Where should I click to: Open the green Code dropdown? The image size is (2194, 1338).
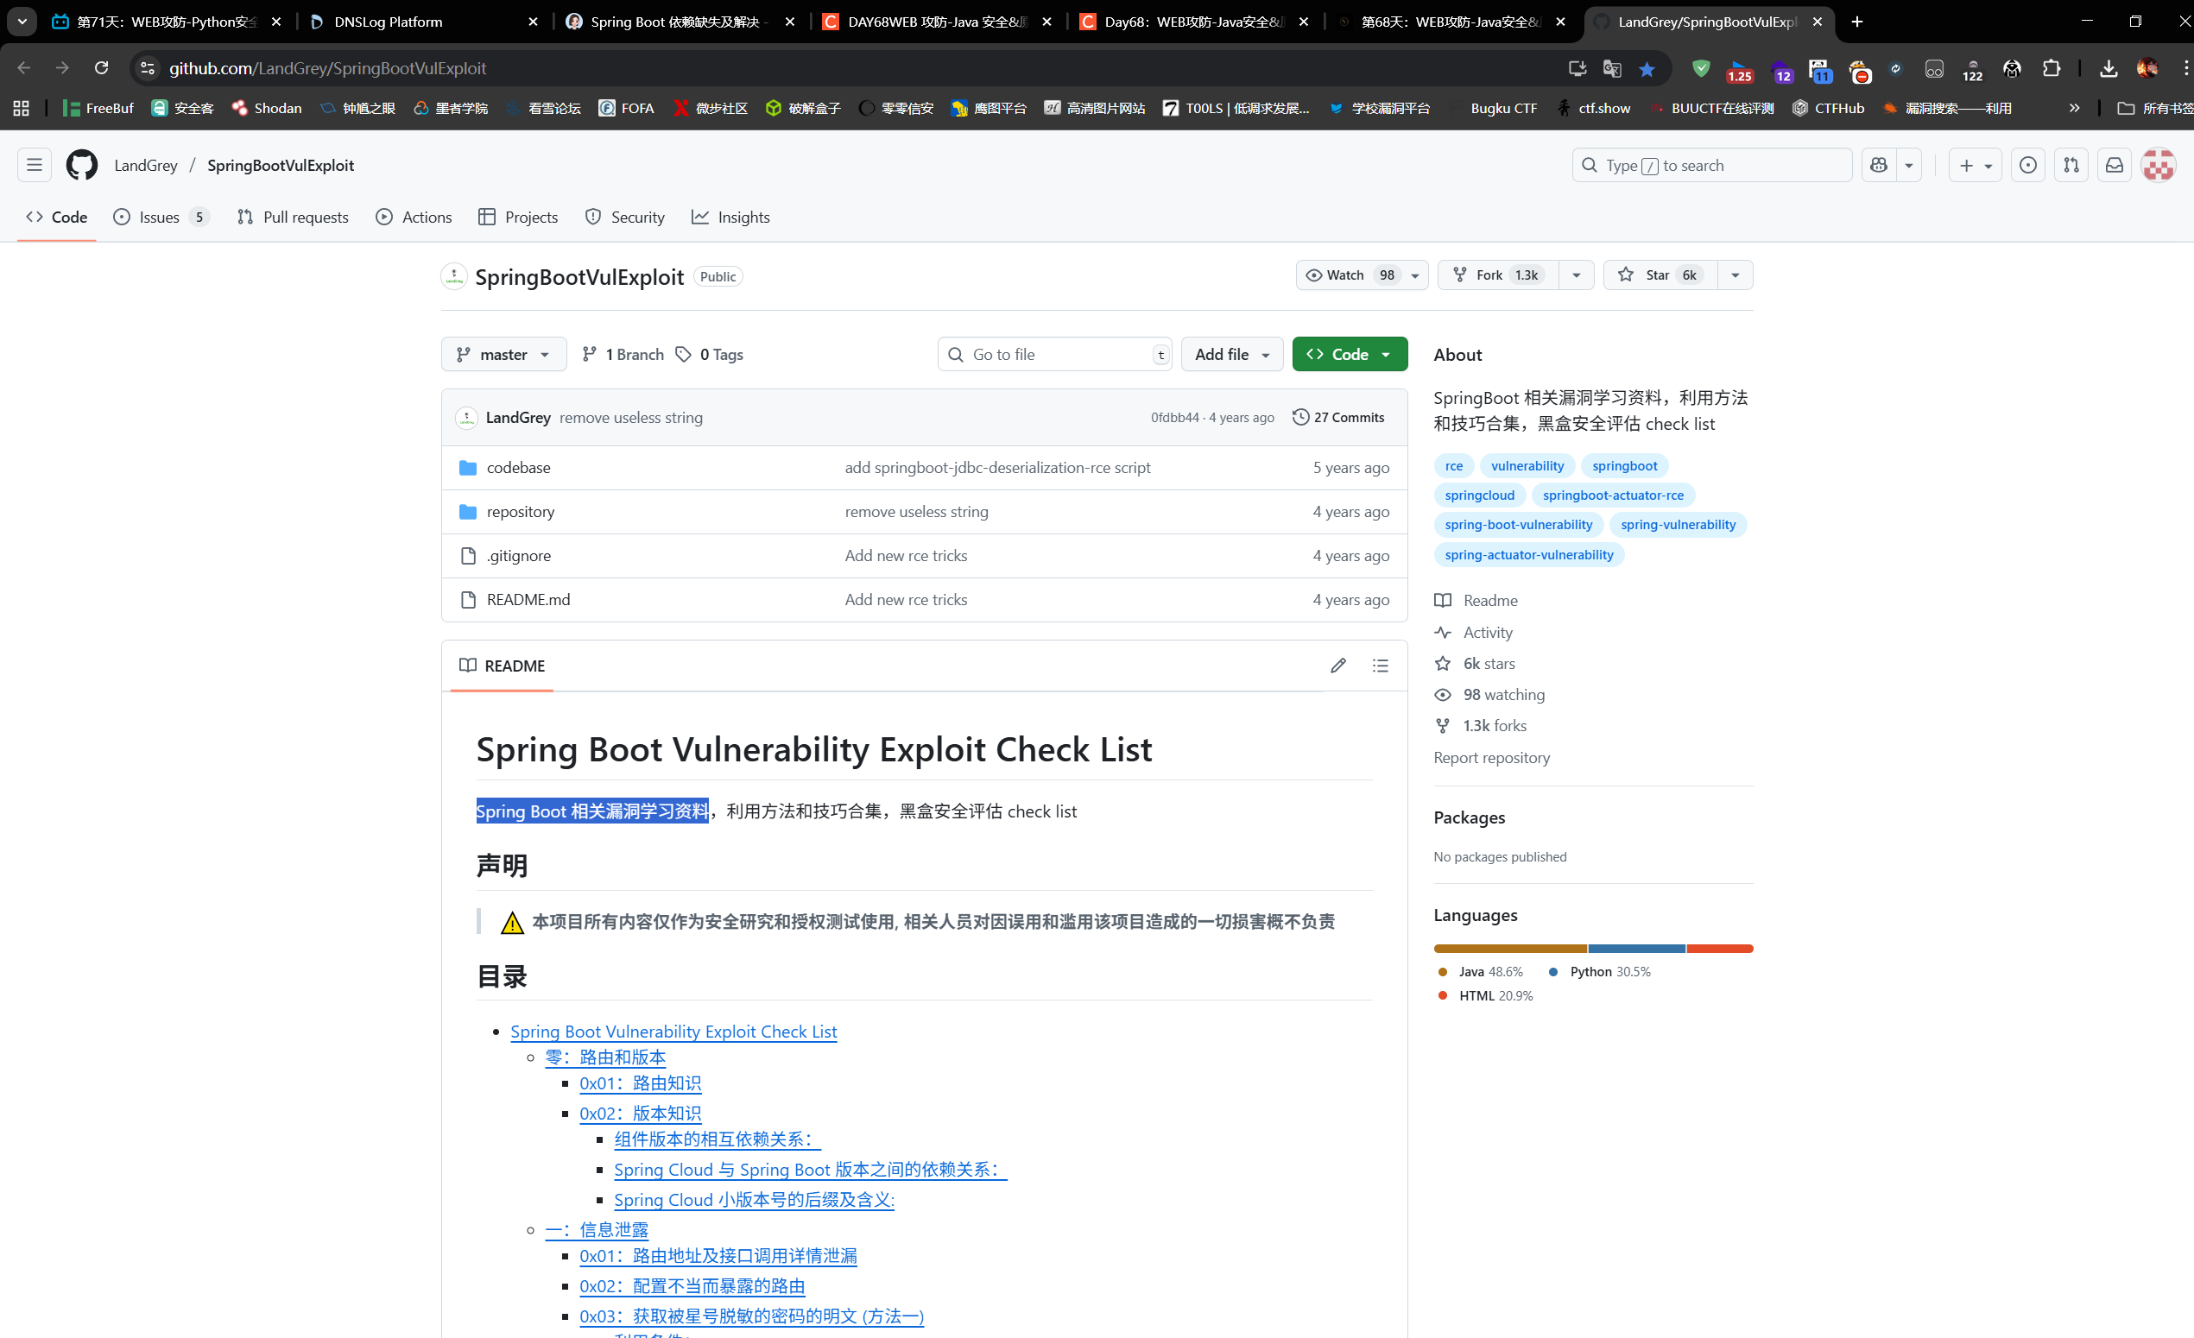pyautogui.click(x=1349, y=354)
